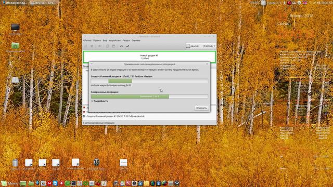Click the Delete partition toolbar icon
This screenshot has width=333, height=187.
92,46
